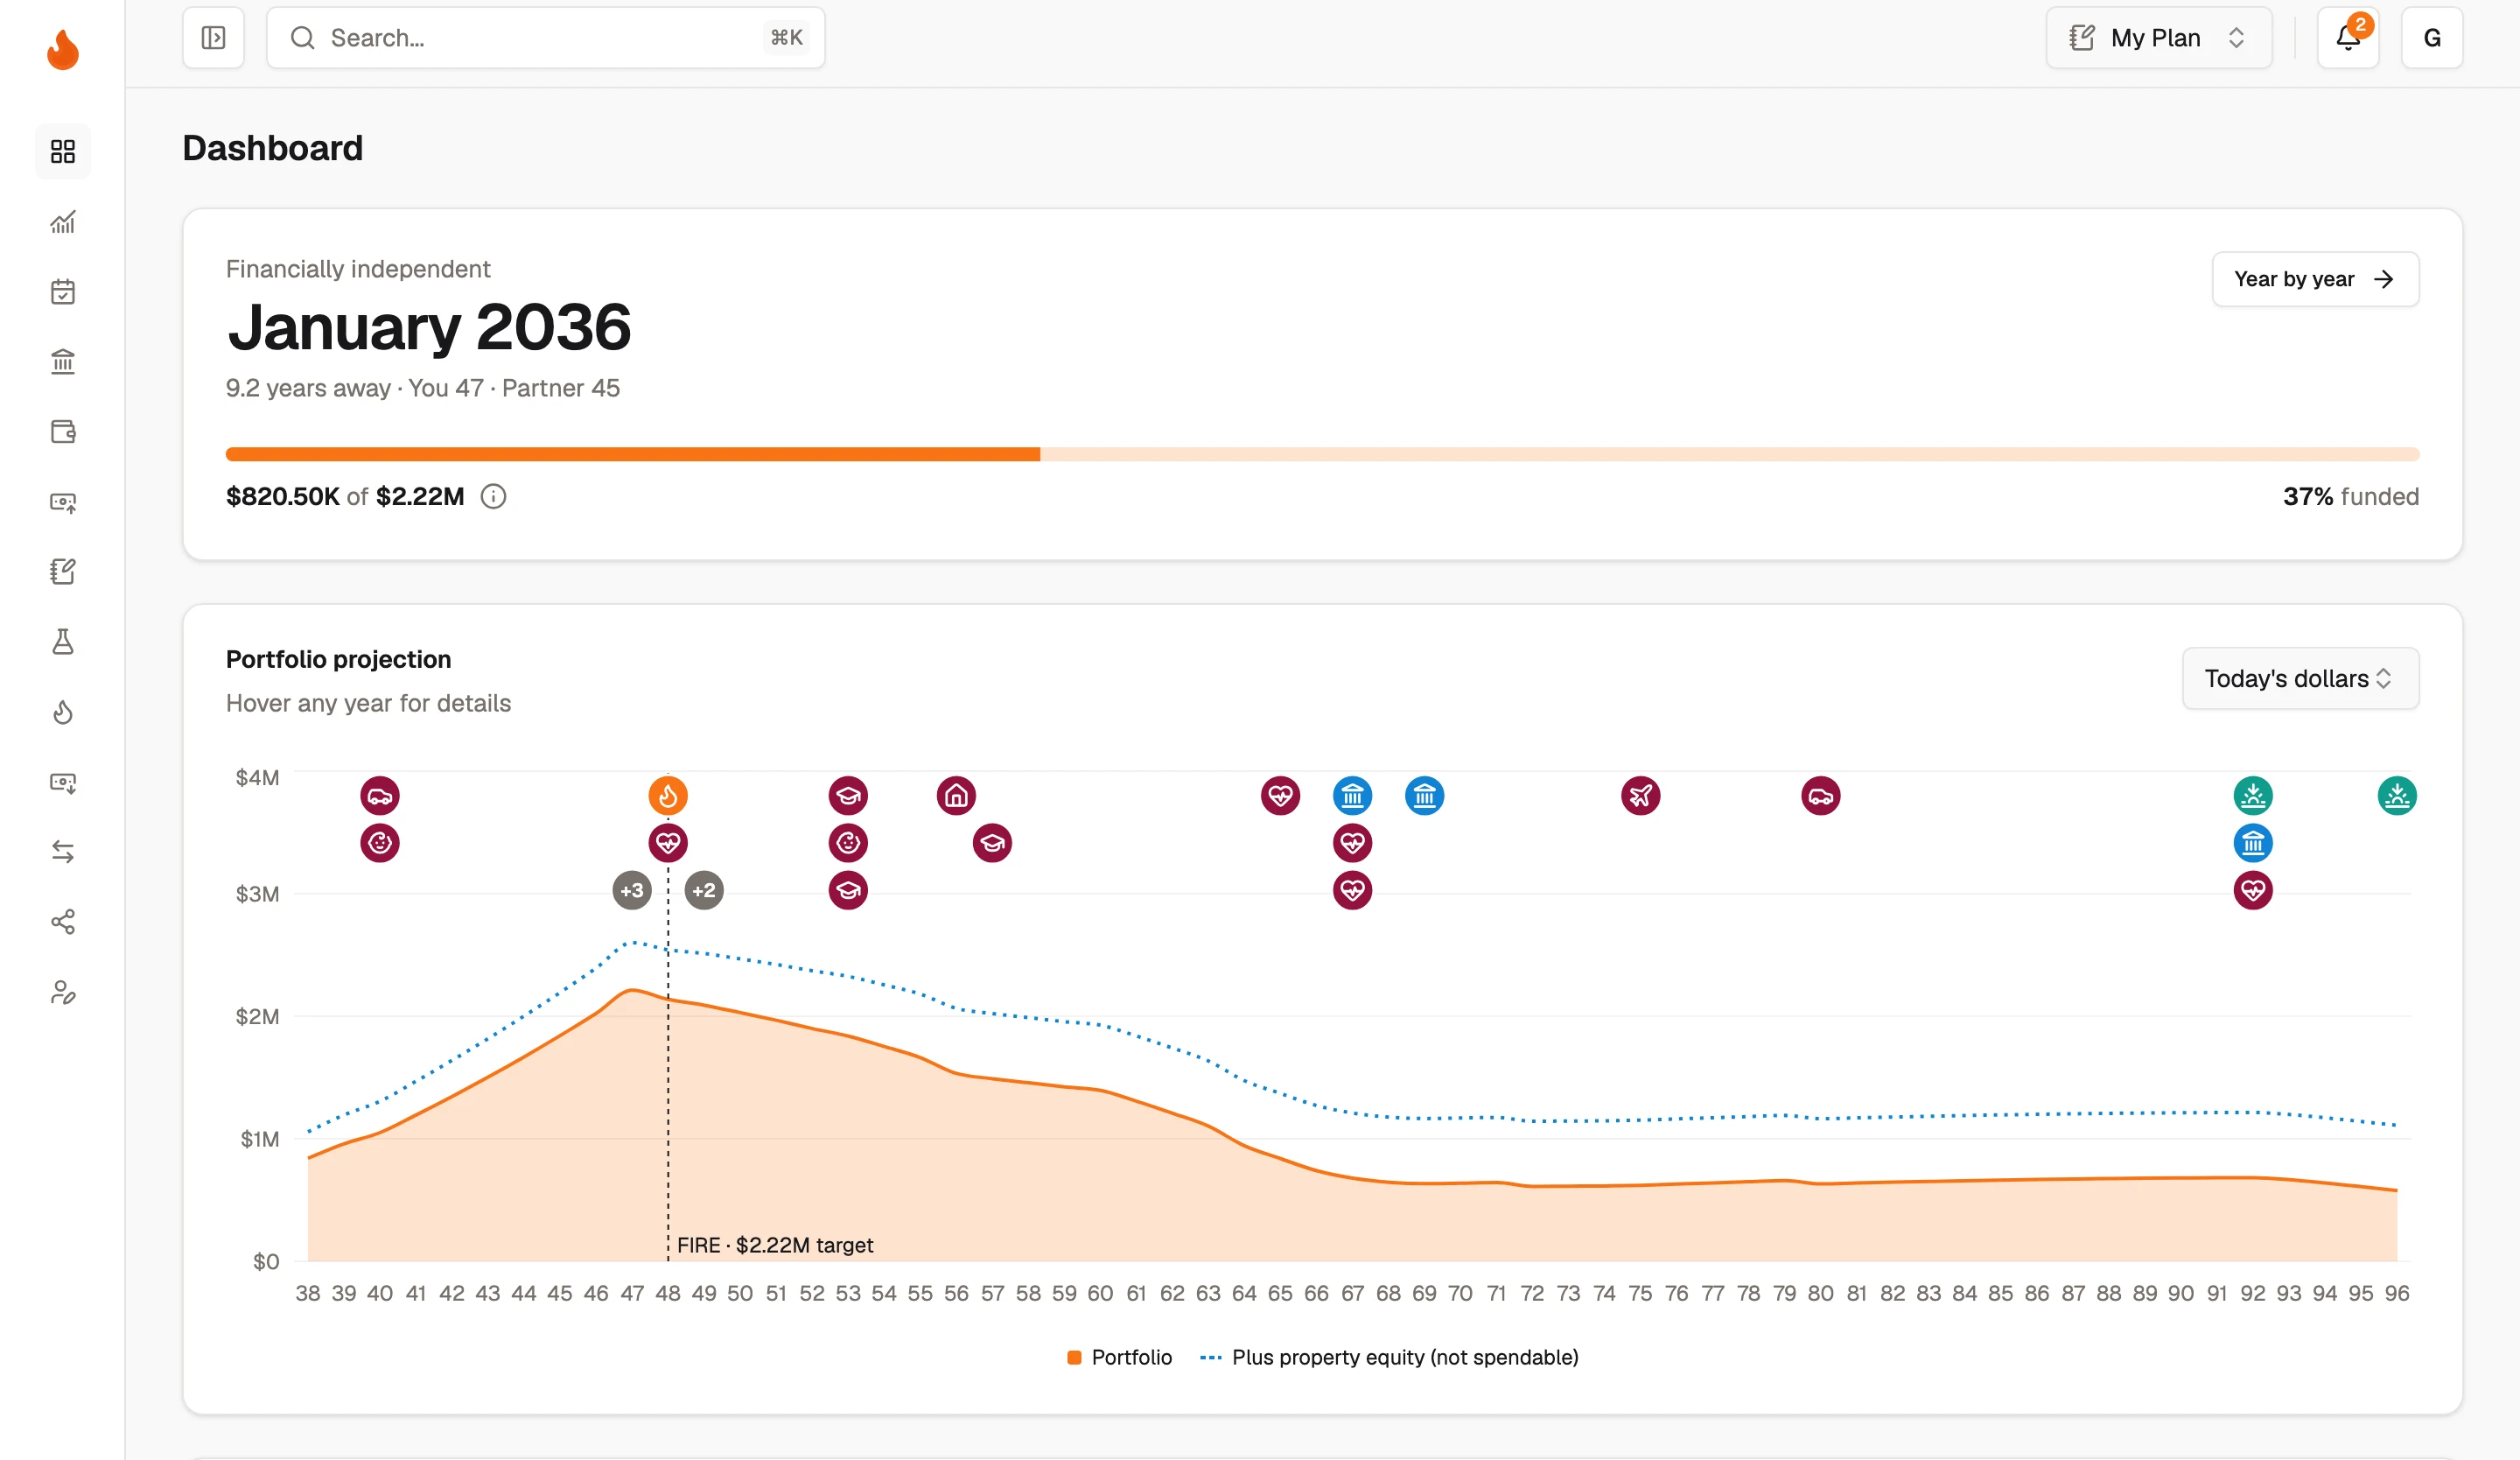Toggle the sidebar collapse button
Screen dimensions: 2520x1460
coord(213,38)
